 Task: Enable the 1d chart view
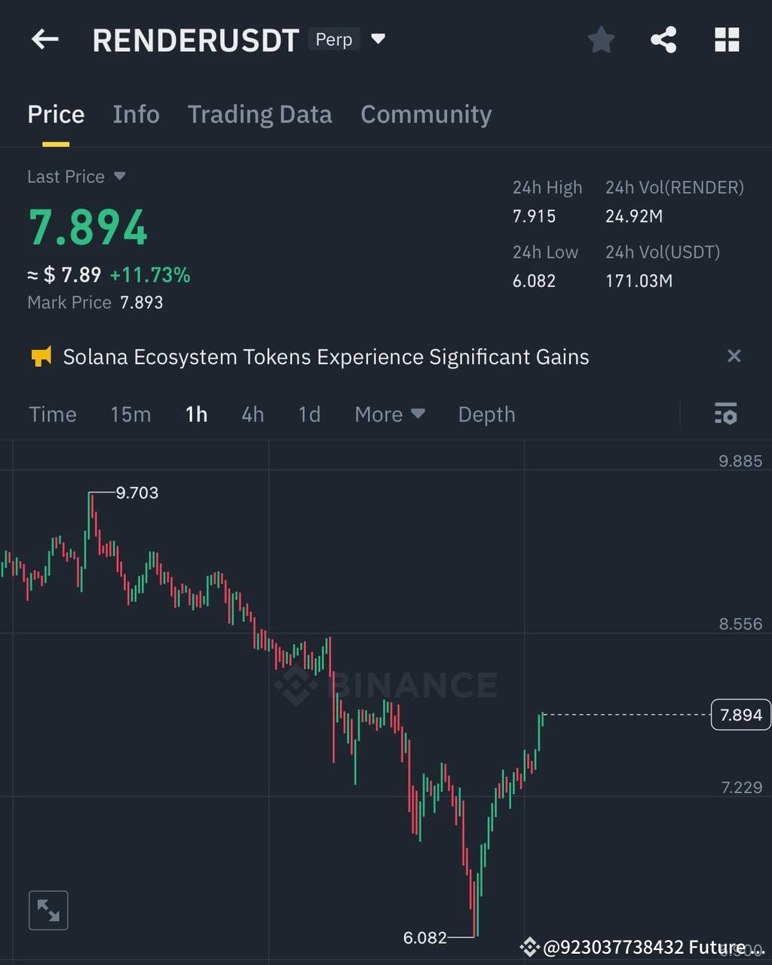coord(308,414)
